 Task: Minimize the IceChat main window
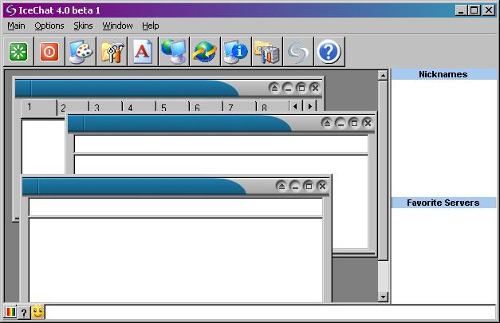460,10
